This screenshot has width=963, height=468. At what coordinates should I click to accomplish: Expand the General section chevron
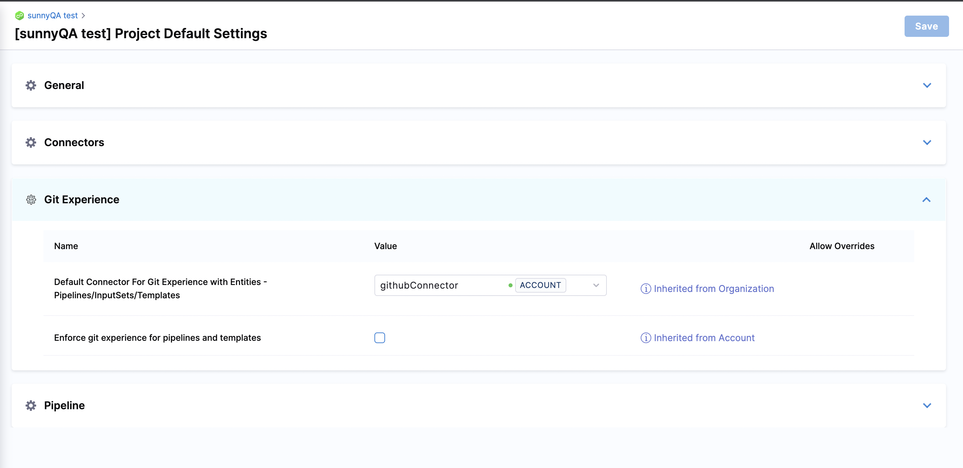tap(927, 85)
